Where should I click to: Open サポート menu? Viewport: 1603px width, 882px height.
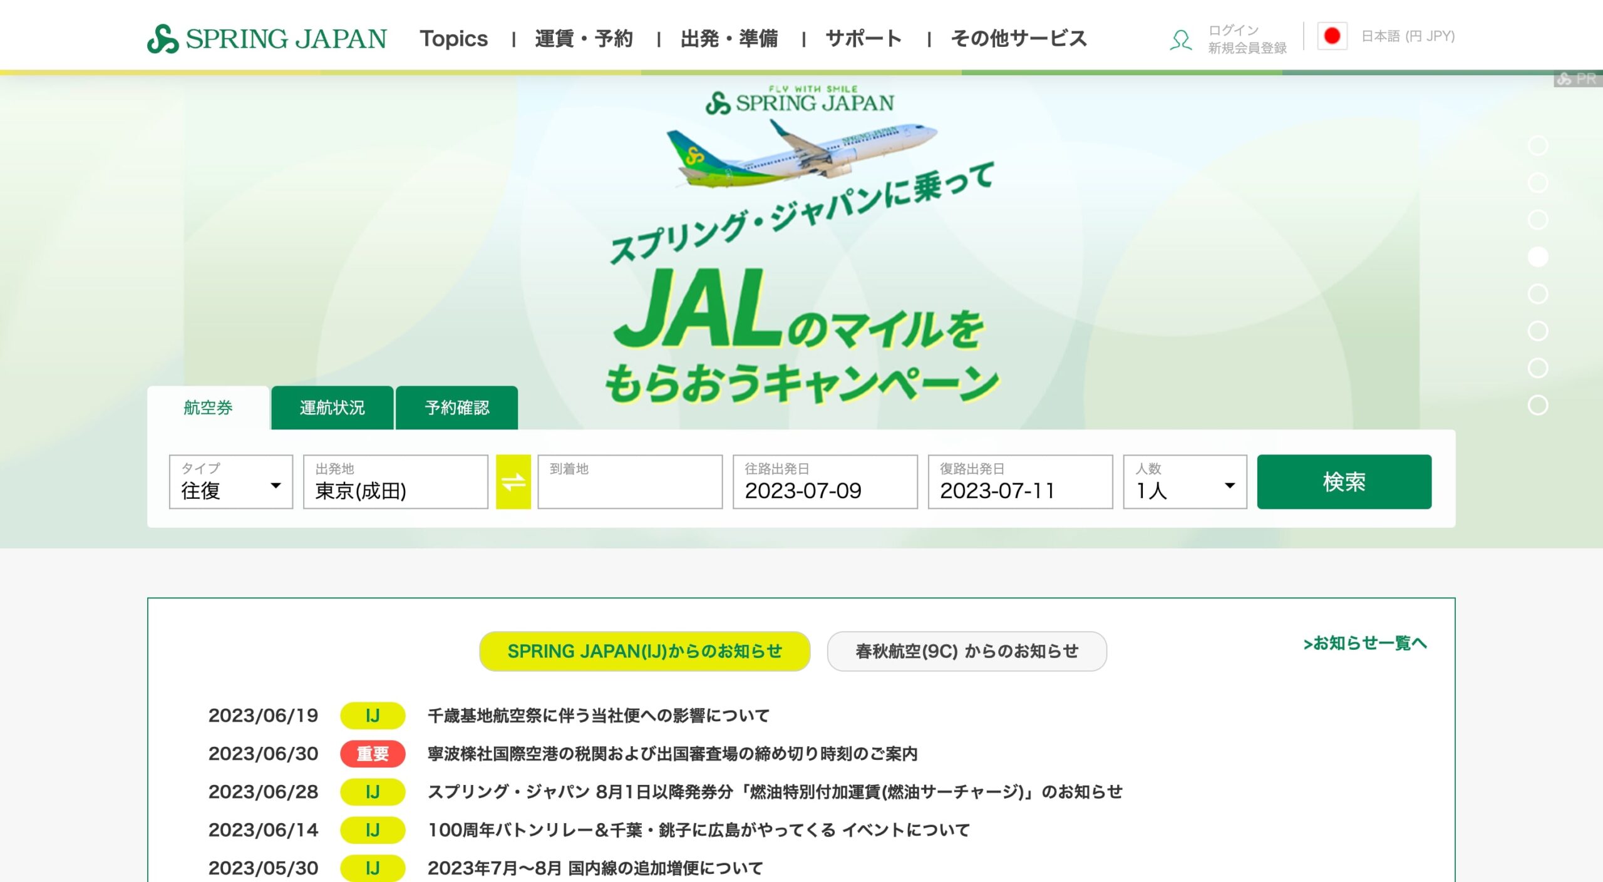(x=863, y=39)
